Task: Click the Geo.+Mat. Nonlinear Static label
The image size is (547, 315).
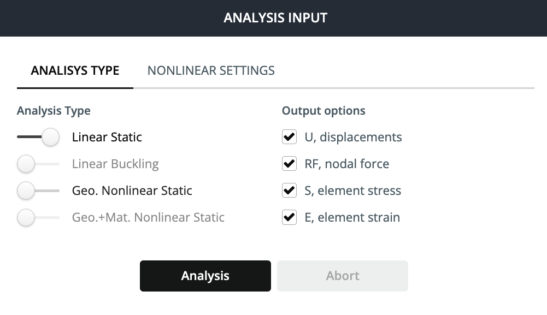Action: [148, 217]
